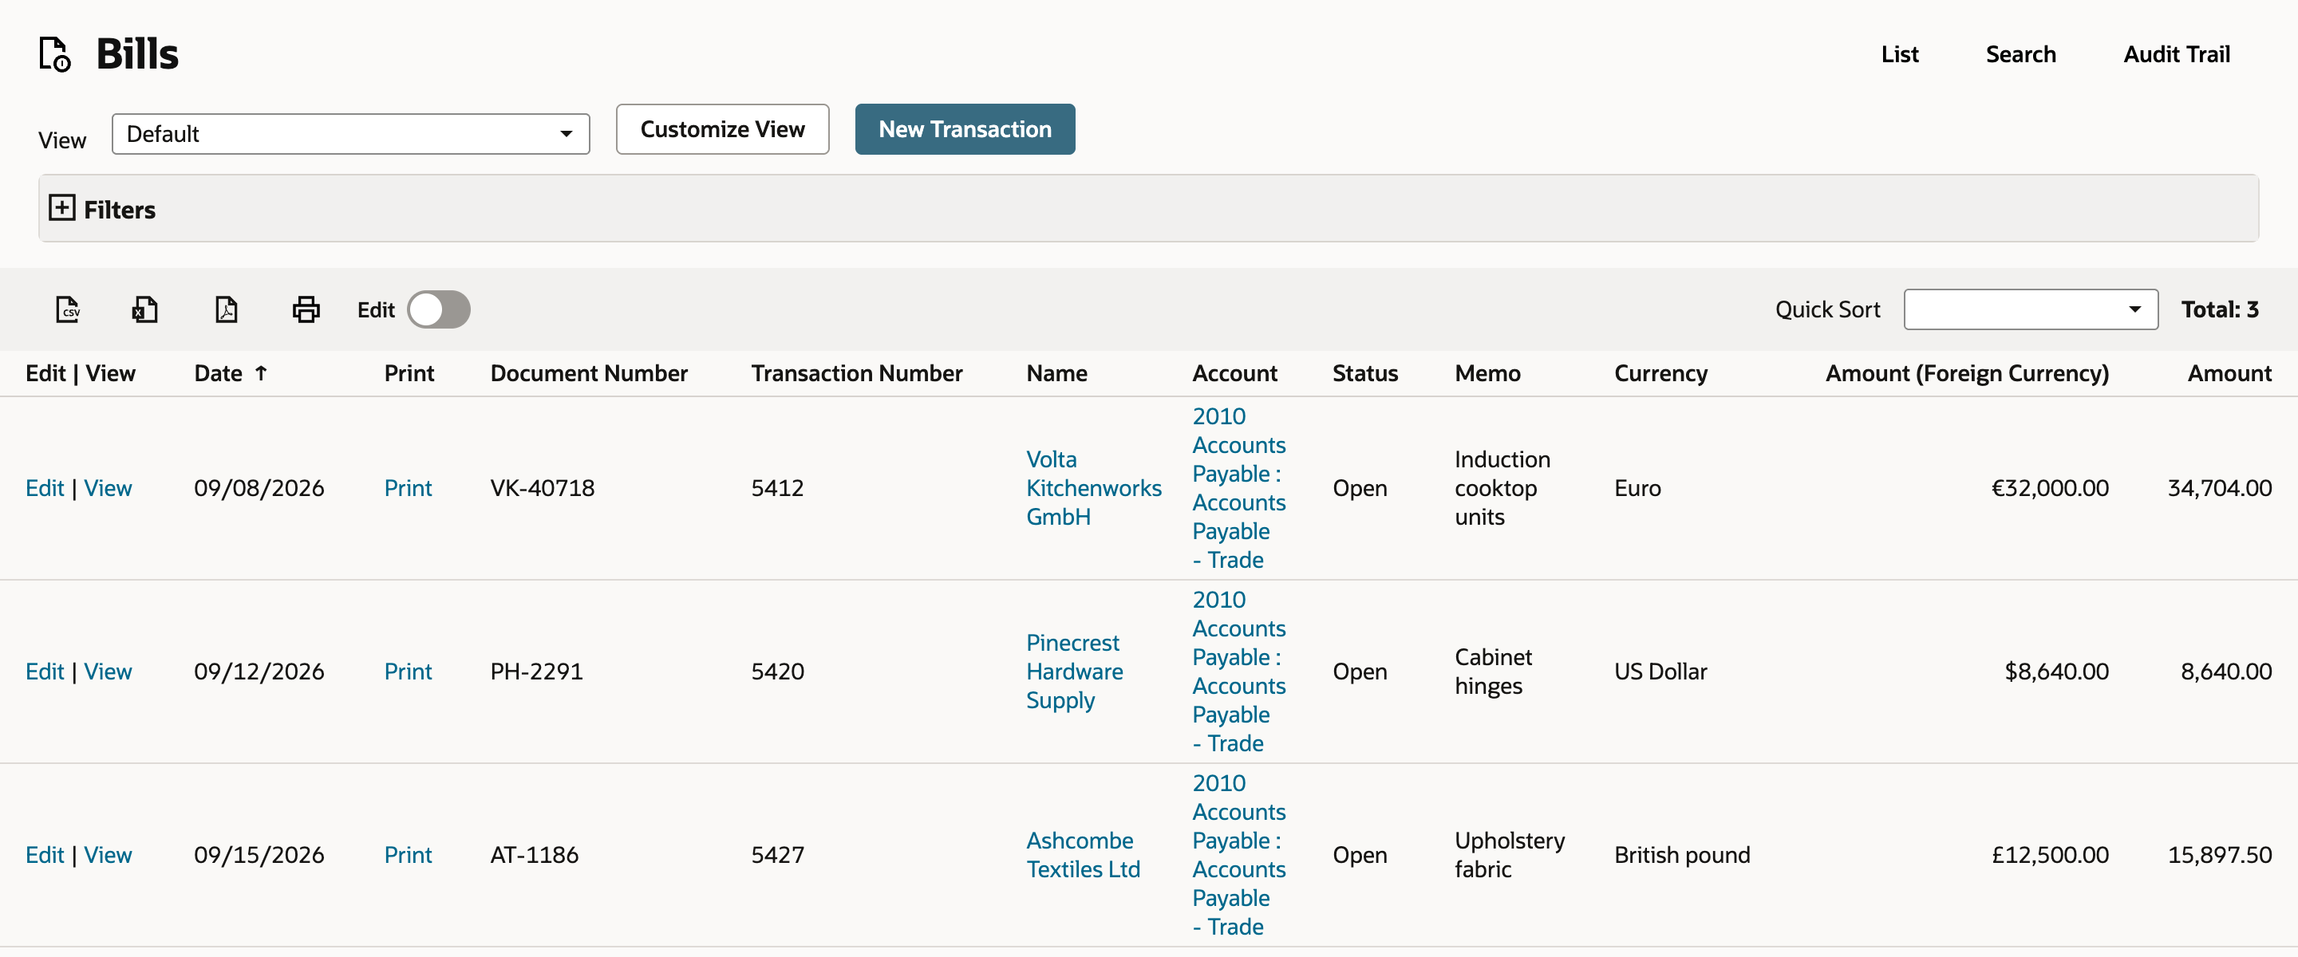The height and width of the screenshot is (957, 2298).
Task: Click the printer icon in toolbar
Action: (306, 309)
